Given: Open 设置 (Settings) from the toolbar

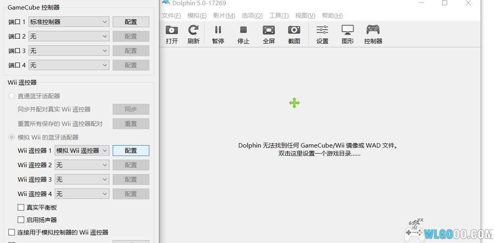Looking at the screenshot, I should click(322, 34).
